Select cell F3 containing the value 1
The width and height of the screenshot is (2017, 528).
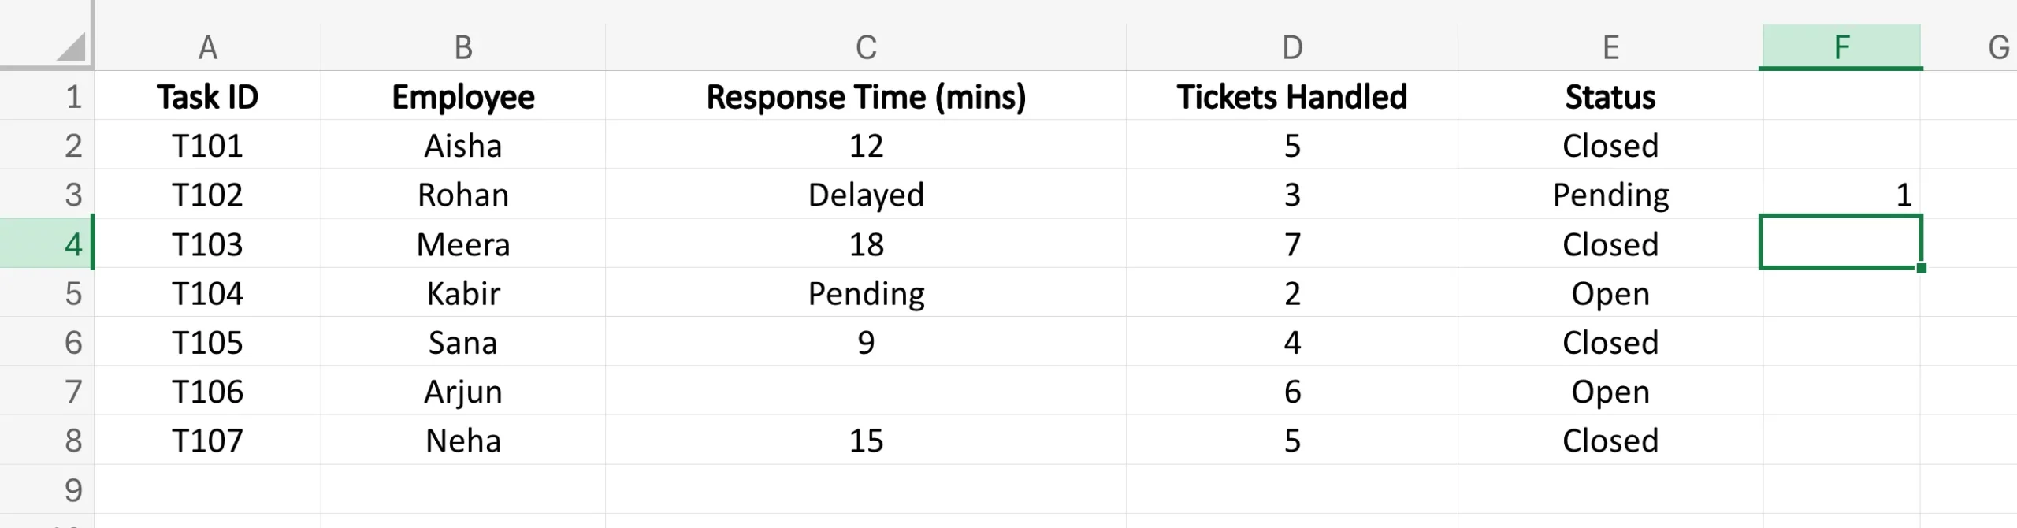[x=1841, y=195]
